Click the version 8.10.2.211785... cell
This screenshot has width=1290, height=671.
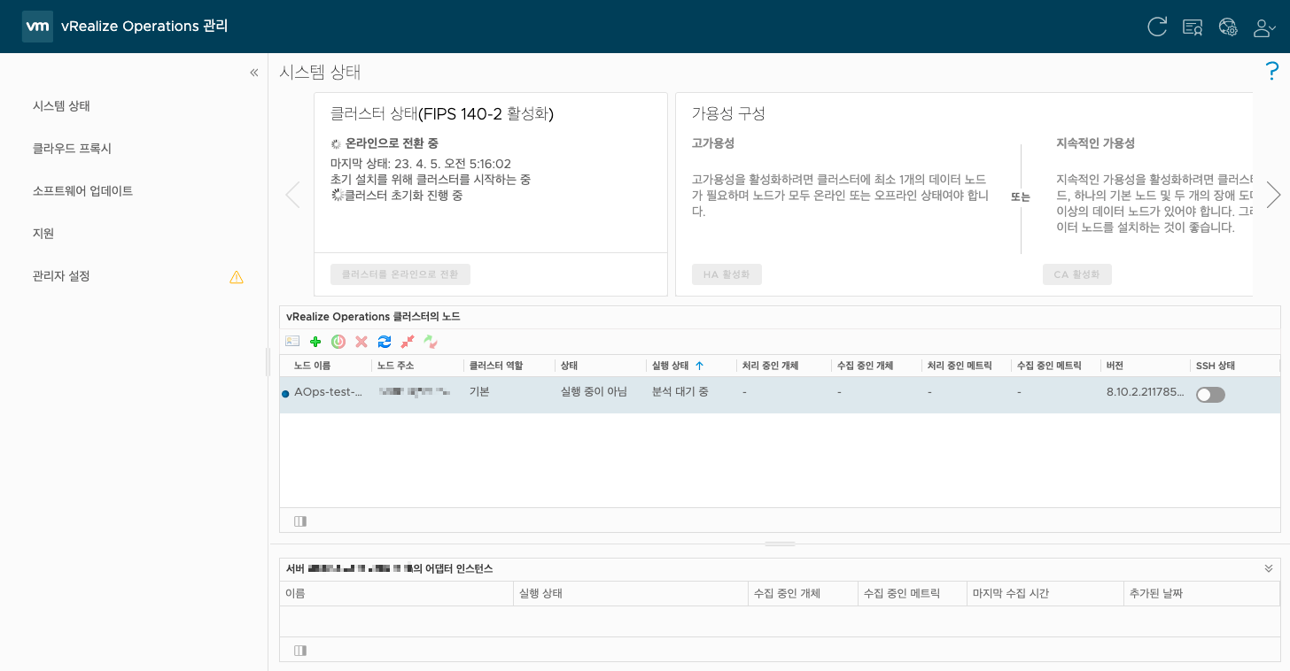[x=1145, y=392]
